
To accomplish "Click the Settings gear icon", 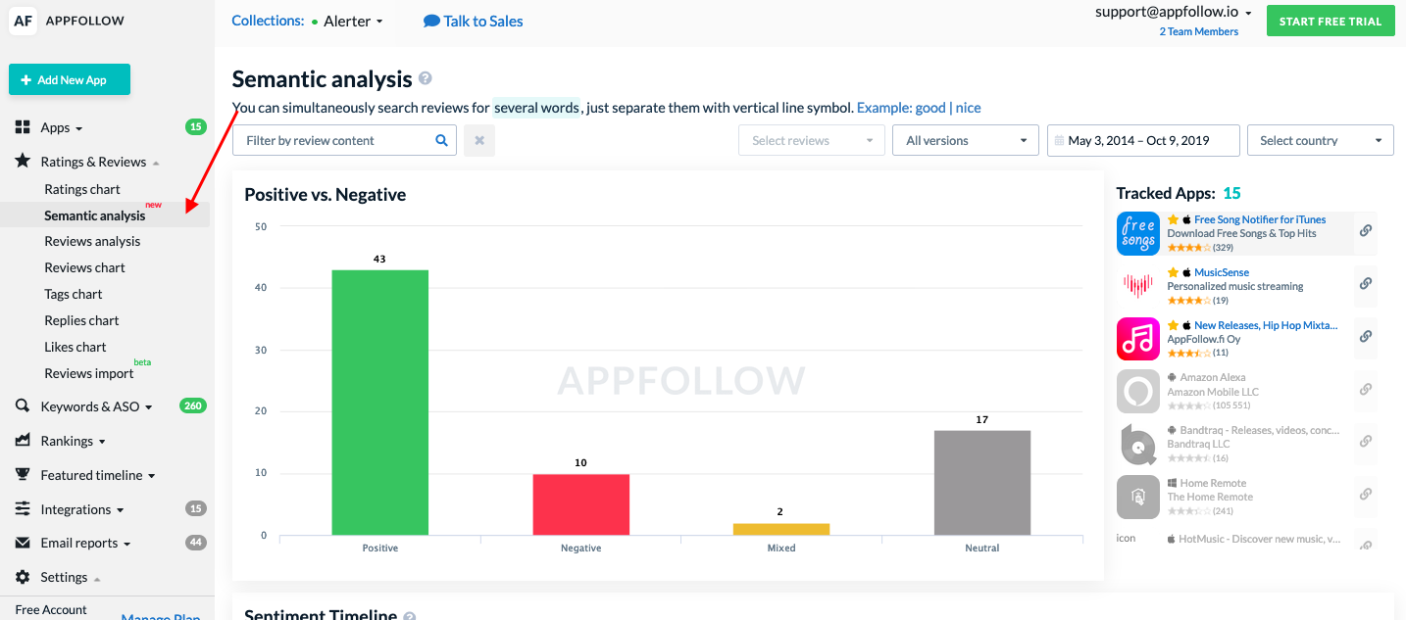I will coord(22,577).
